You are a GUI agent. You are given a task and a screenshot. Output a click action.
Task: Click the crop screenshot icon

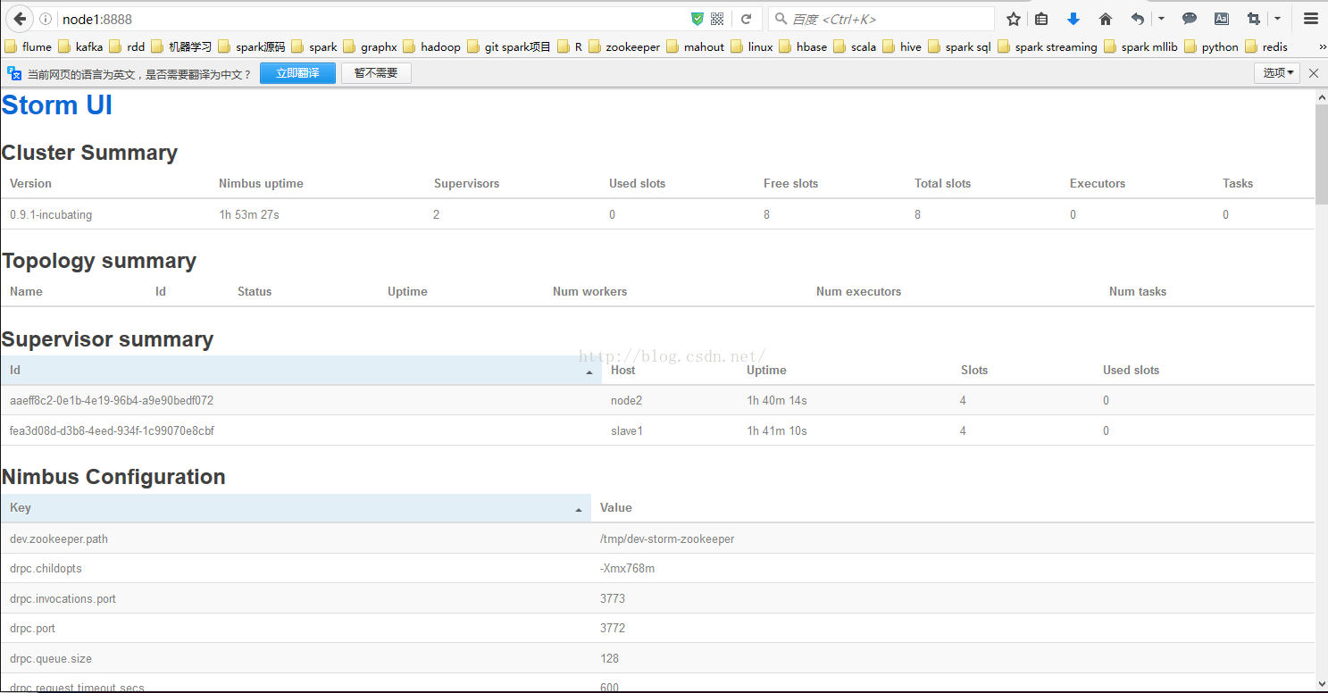(x=1254, y=19)
